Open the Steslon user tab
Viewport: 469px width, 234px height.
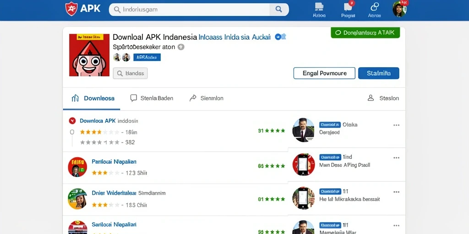(383, 98)
